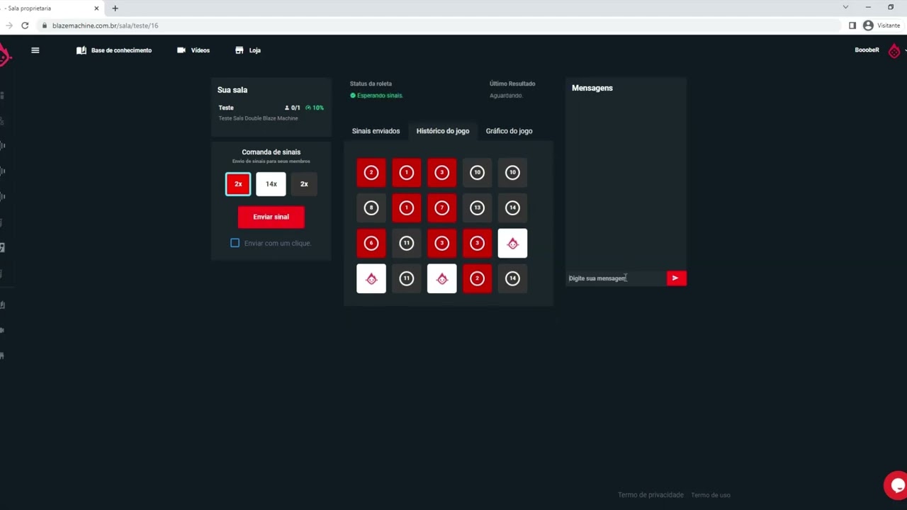Click the red 1 tile beside the 8 tile
907x510 pixels.
pos(407,208)
